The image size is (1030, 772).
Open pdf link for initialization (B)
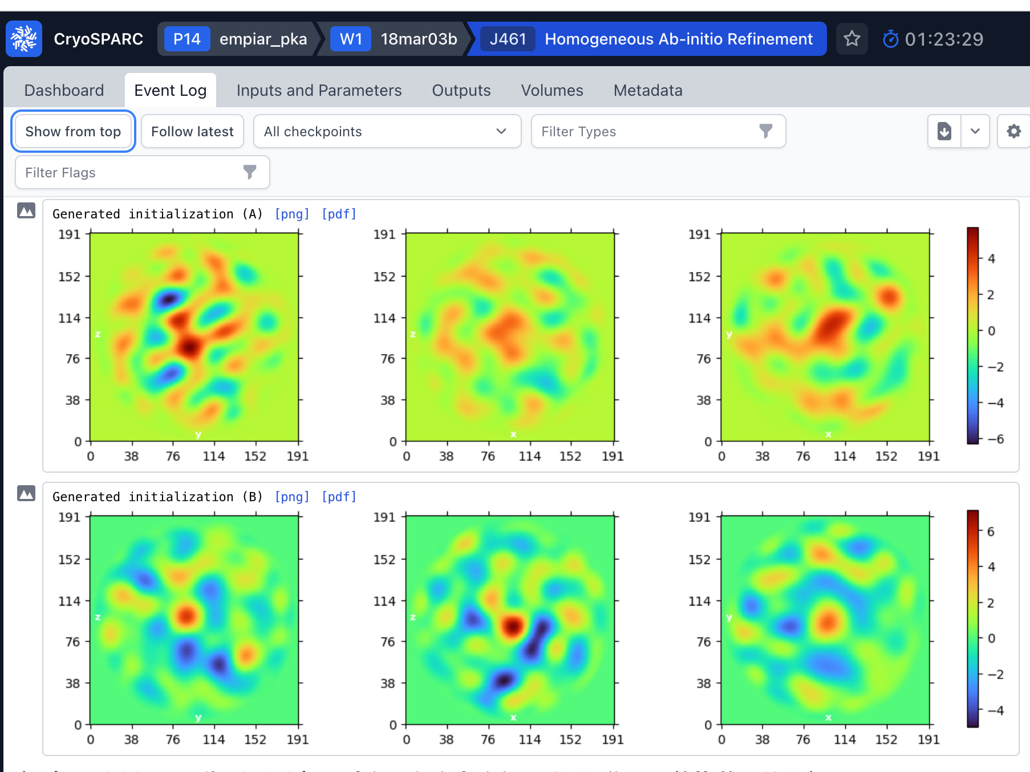(x=339, y=497)
